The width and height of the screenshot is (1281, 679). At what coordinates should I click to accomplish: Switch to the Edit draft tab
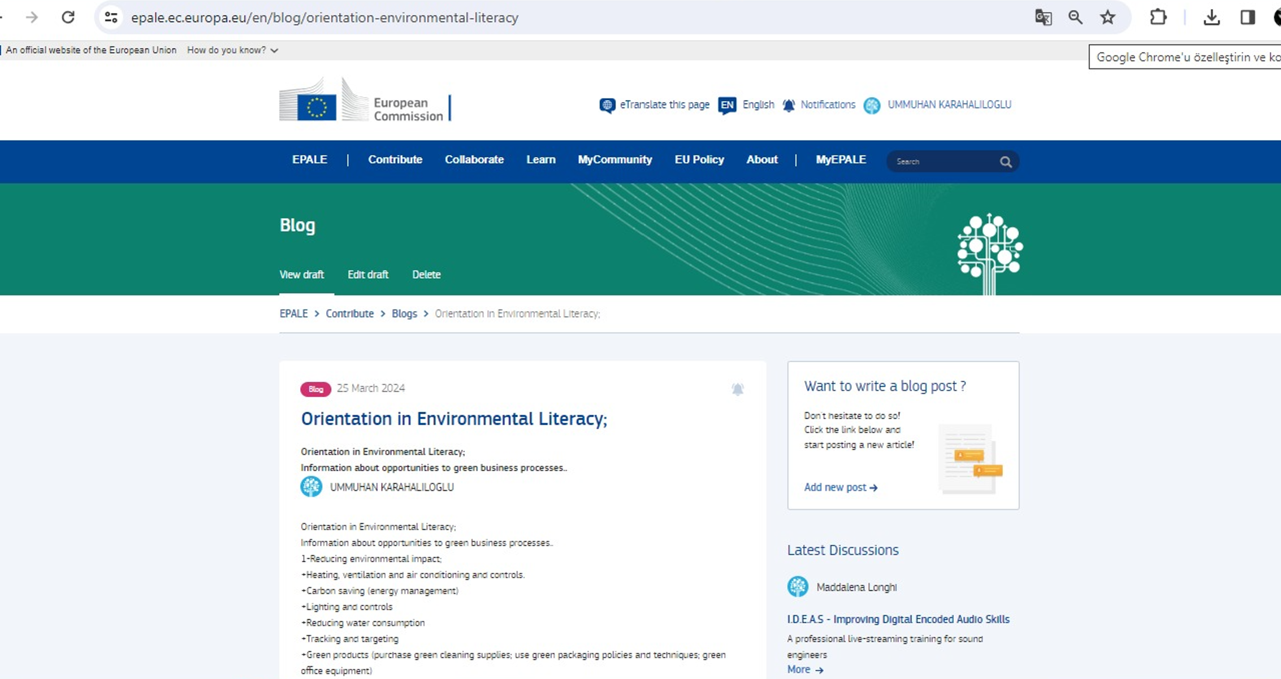tap(367, 275)
